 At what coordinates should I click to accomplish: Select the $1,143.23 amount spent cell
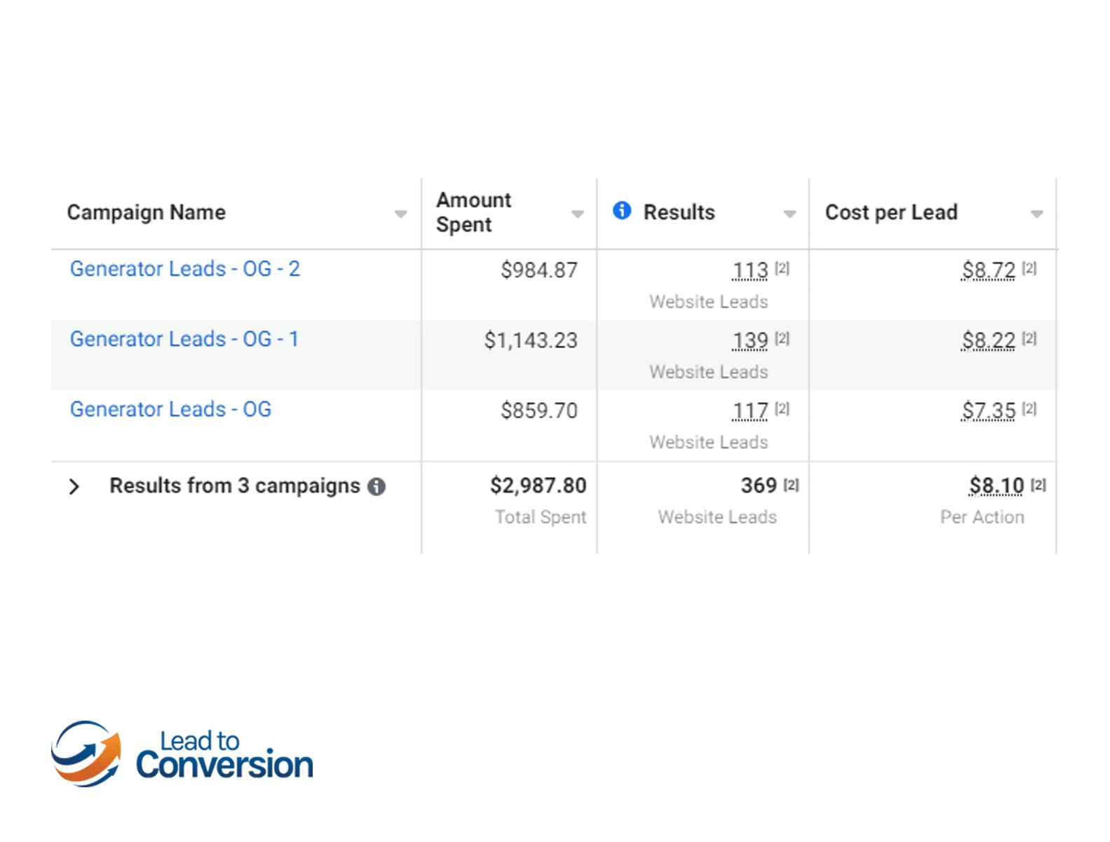click(x=531, y=340)
